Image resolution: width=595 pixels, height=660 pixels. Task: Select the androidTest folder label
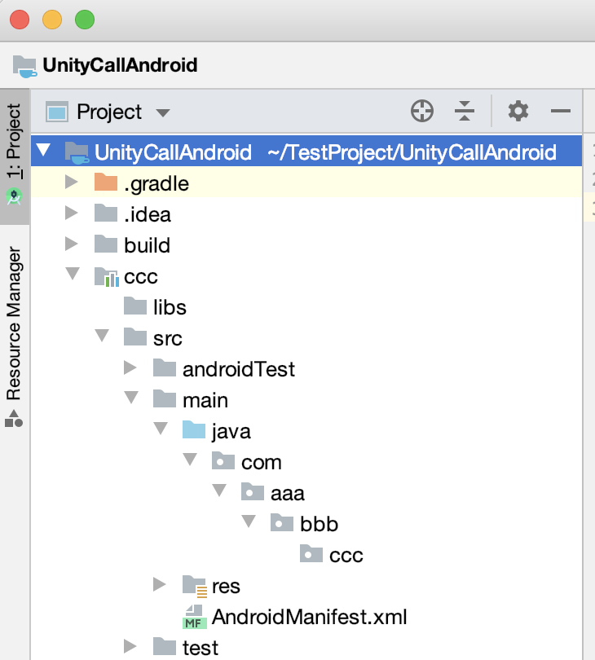point(239,369)
